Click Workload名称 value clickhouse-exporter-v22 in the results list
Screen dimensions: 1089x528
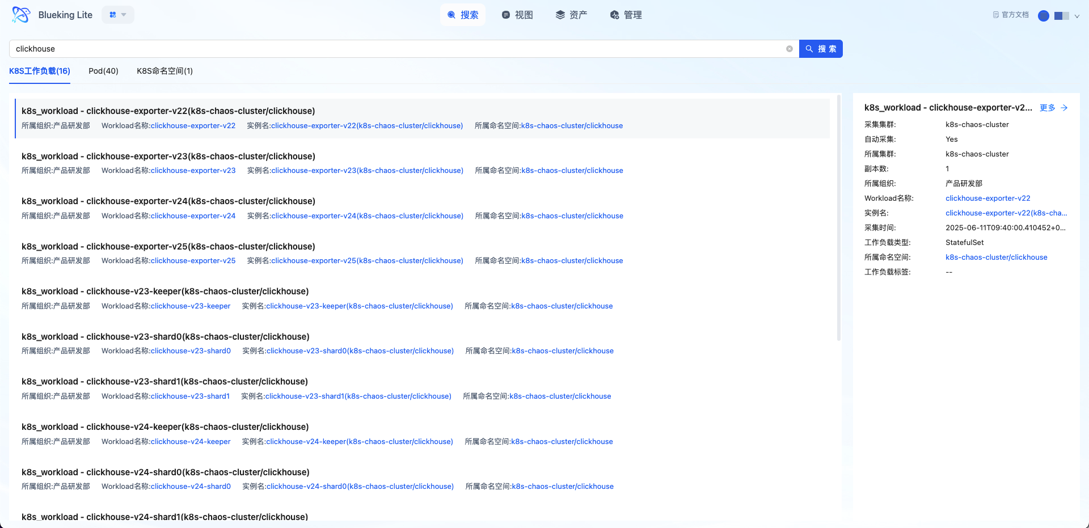click(193, 126)
